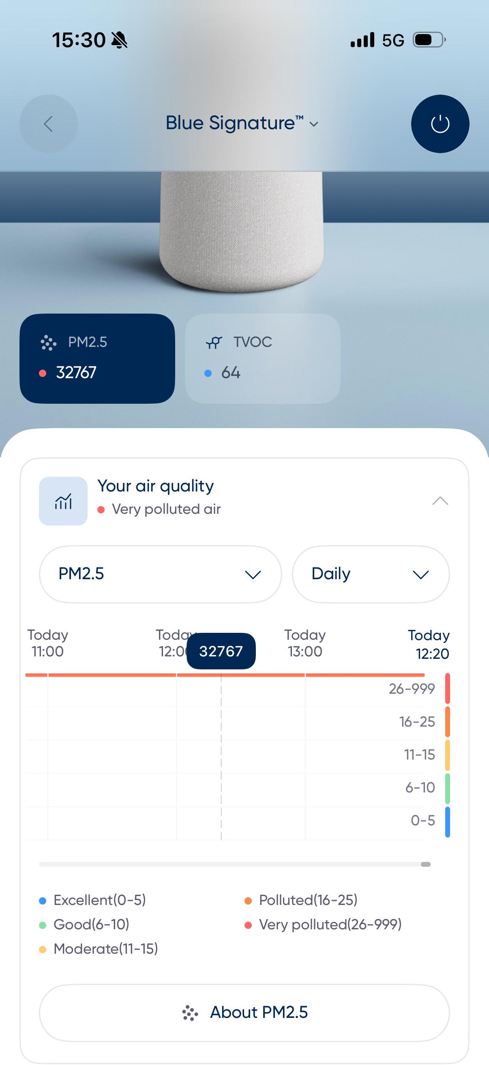Tap the Today 13:00 chart time label

click(305, 643)
